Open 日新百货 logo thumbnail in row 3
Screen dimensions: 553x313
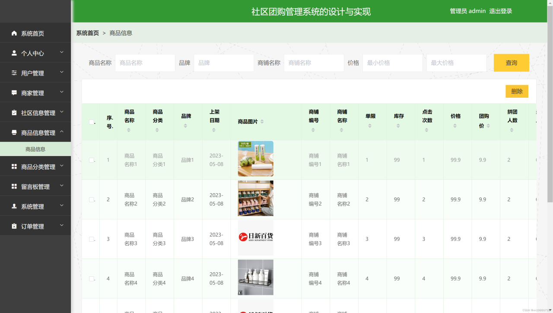click(255, 238)
